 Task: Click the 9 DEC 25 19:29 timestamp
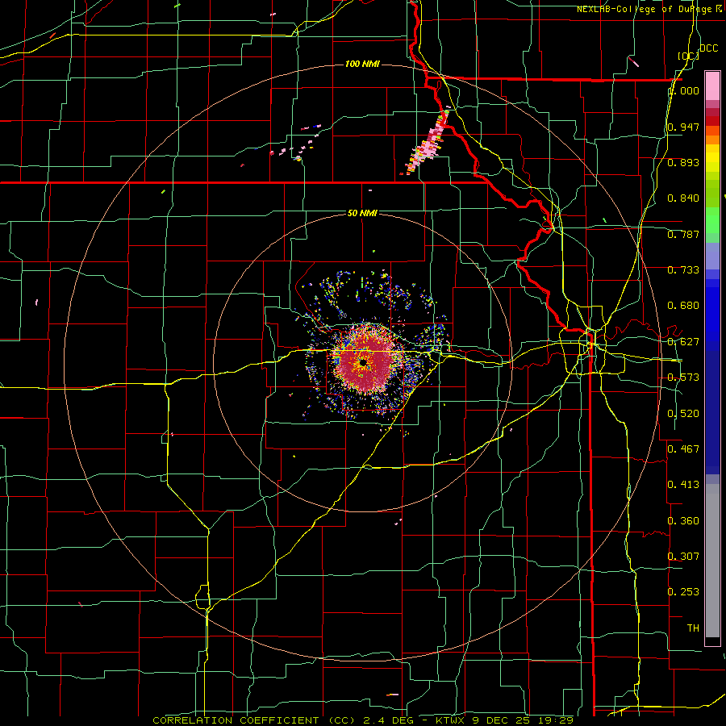pos(522,720)
